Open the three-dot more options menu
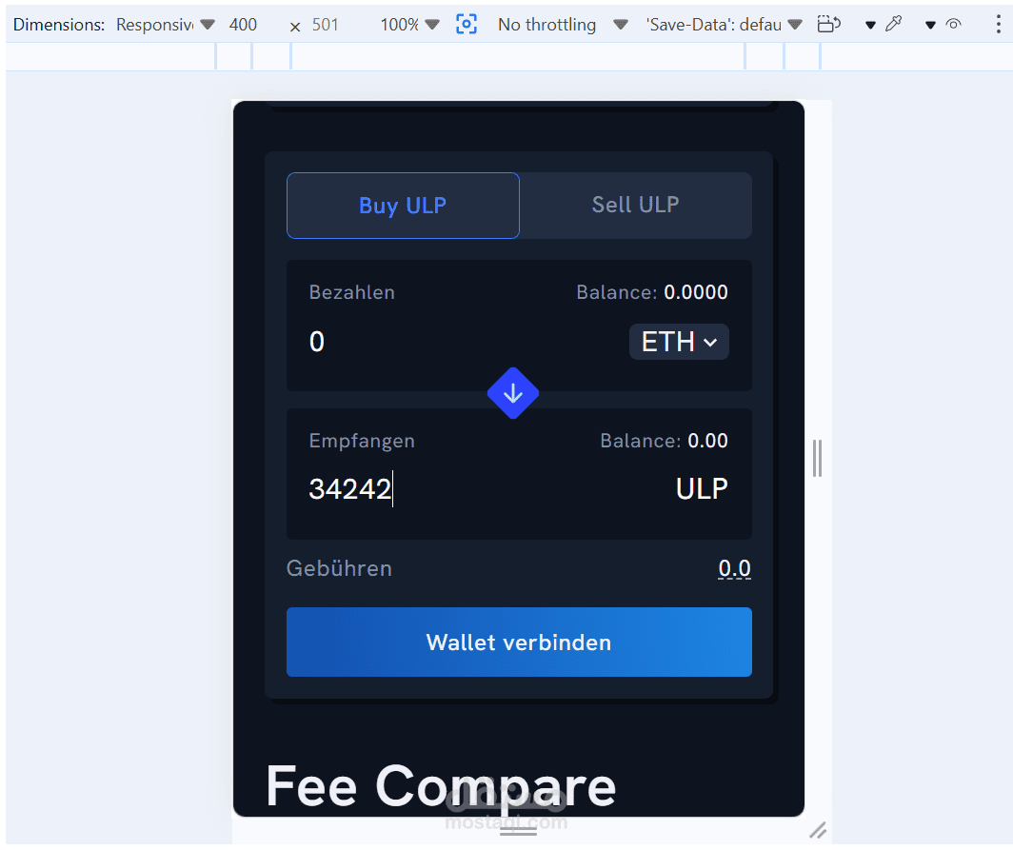Viewport: 1013px width, 850px height. 999,25
